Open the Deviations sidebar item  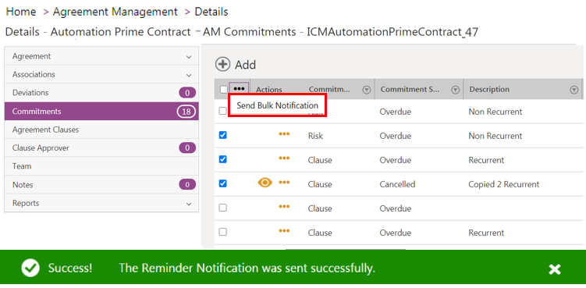(x=101, y=92)
